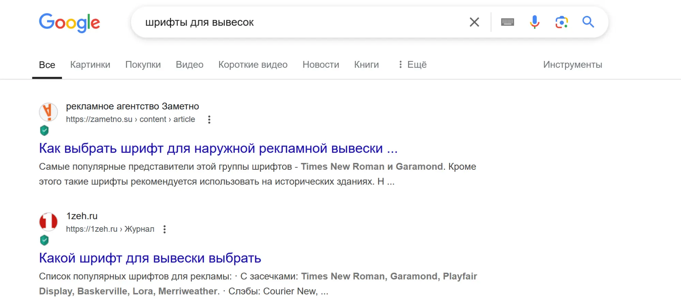Open options menu beside zametno.su URL
This screenshot has height=305, width=681.
(209, 120)
